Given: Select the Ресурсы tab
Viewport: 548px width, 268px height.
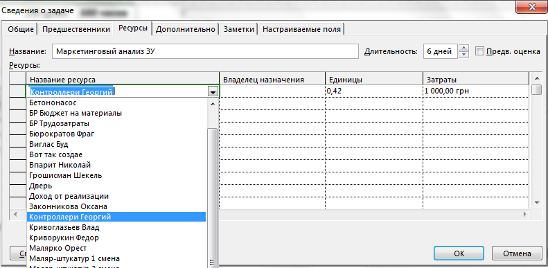Looking at the screenshot, I should pyautogui.click(x=133, y=28).
